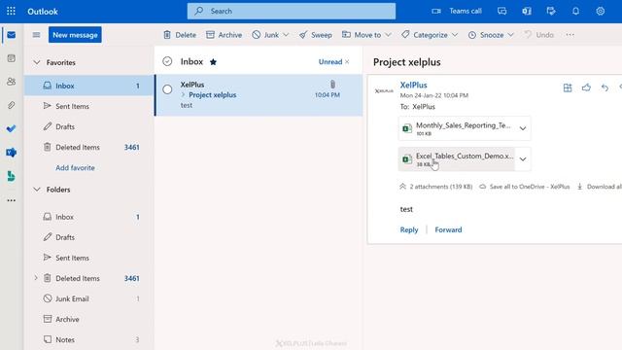Open the Snooze menu

click(491, 35)
